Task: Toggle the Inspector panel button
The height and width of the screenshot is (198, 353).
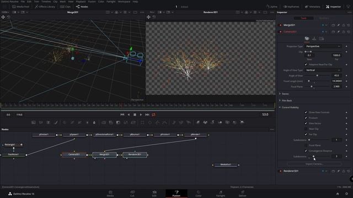Action: (333, 7)
